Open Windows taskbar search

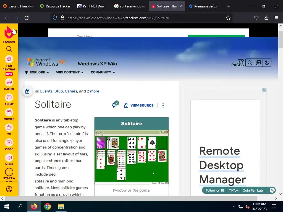pos(20,206)
